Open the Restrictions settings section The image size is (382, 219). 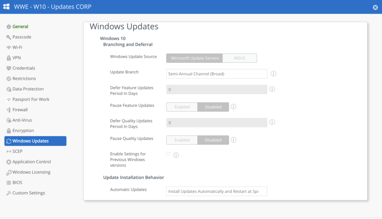pyautogui.click(x=24, y=79)
